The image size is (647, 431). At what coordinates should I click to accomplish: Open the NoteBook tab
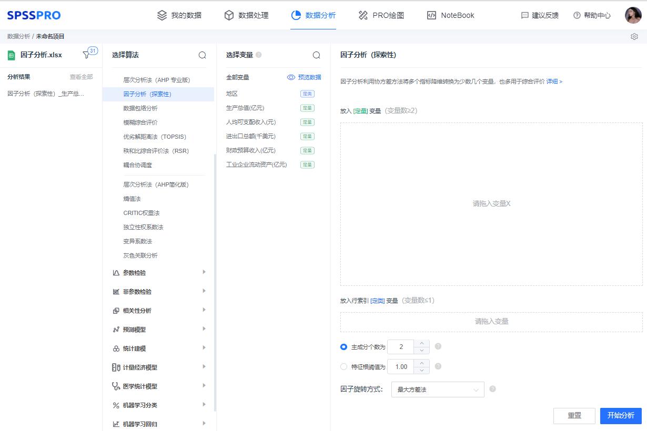[451, 15]
